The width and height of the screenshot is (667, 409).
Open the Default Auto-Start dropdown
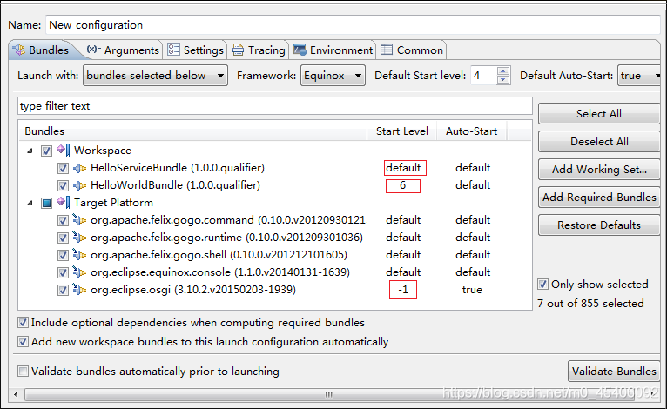tap(640, 75)
